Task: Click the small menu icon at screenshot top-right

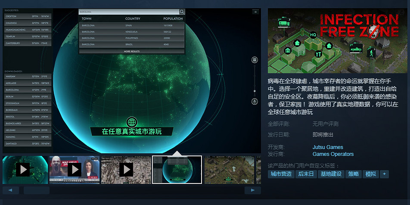Action: click(255, 12)
